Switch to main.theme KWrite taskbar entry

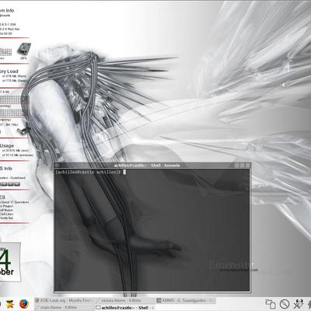click(x=65, y=307)
